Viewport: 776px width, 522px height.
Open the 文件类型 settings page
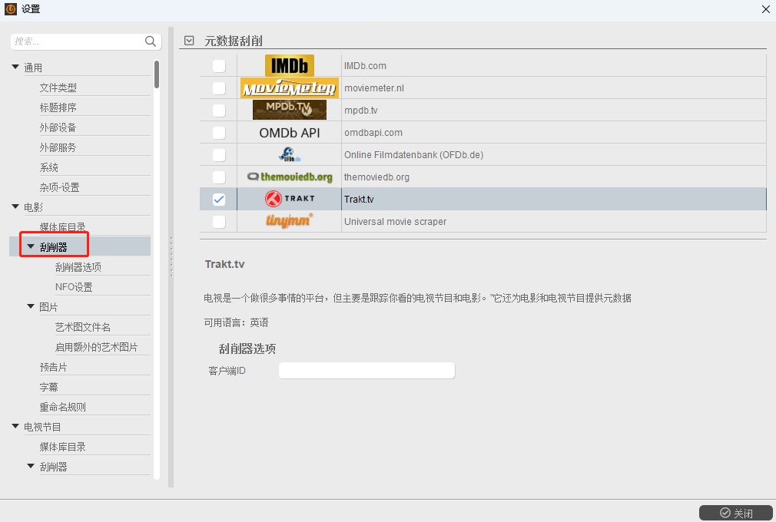click(x=58, y=88)
